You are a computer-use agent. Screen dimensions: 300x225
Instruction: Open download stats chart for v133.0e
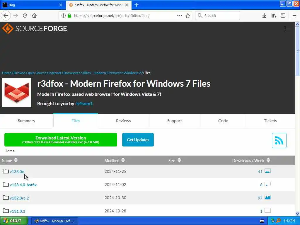pyautogui.click(x=267, y=171)
